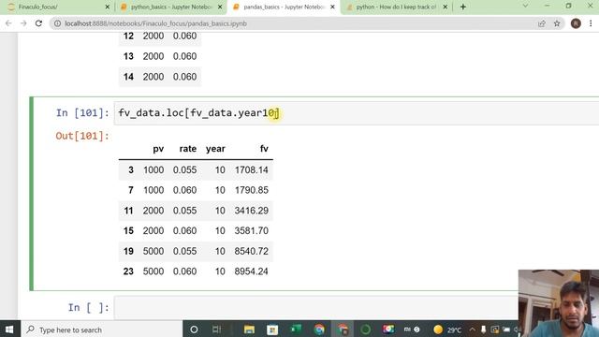Image resolution: width=599 pixels, height=337 pixels.
Task: Click the 'pv' column header
Action: click(x=158, y=149)
